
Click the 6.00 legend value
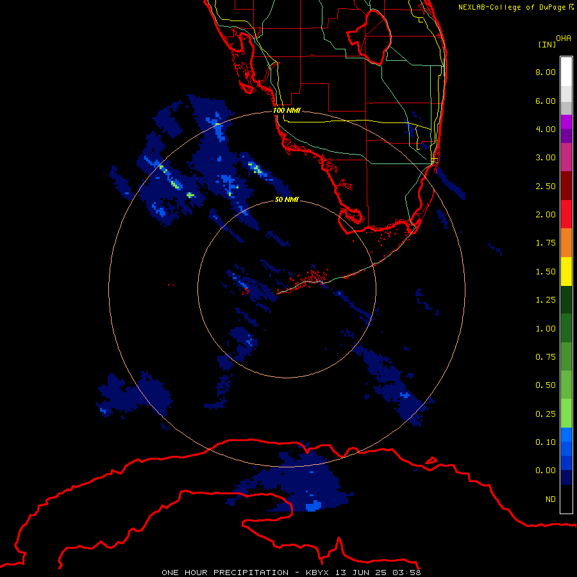tap(546, 101)
